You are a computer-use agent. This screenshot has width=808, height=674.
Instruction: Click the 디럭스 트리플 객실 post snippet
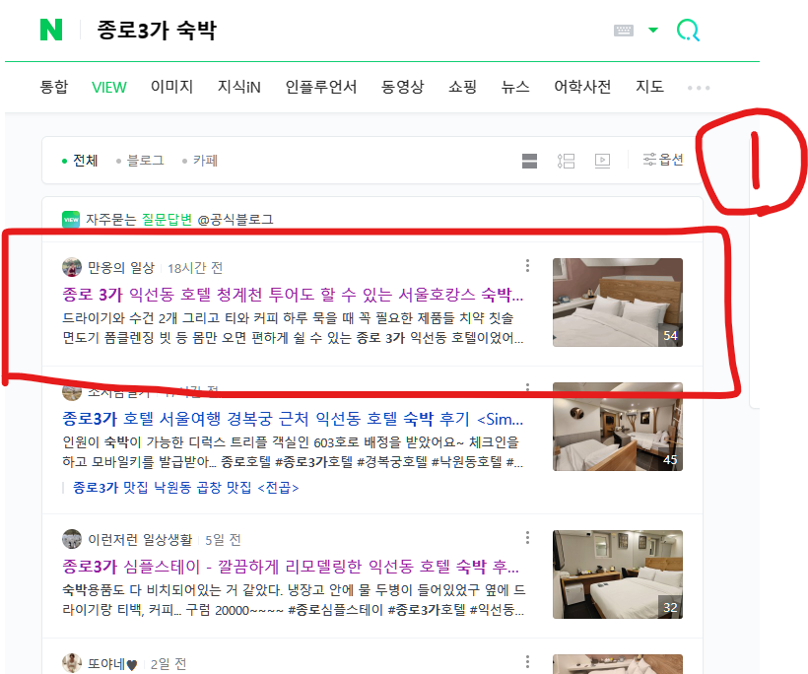pyautogui.click(x=293, y=452)
